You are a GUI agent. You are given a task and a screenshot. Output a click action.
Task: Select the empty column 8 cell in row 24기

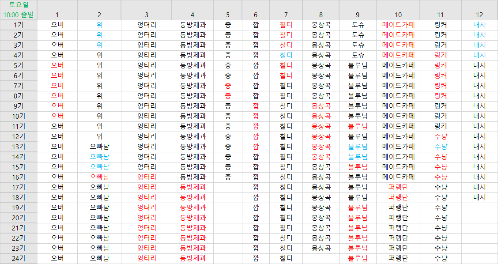pos(321,258)
